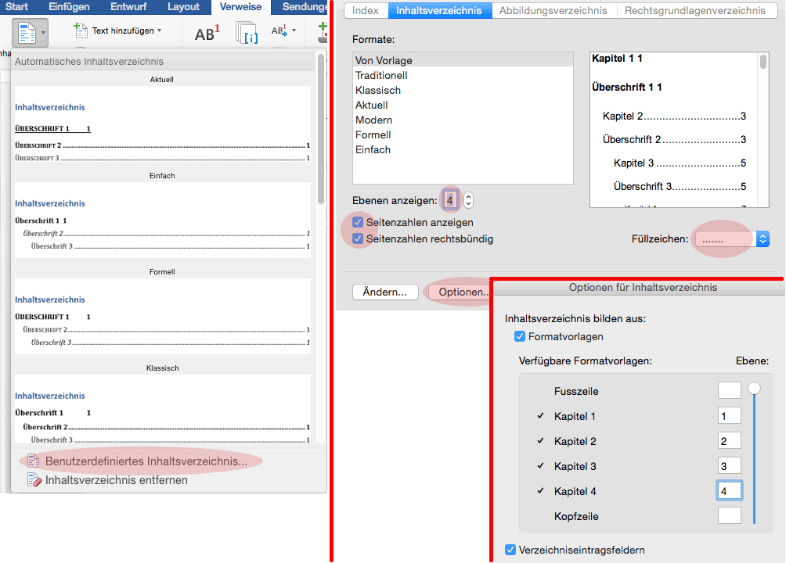Screen dimensions: 786x563
Task: Click the Ändern... button
Action: pos(385,292)
